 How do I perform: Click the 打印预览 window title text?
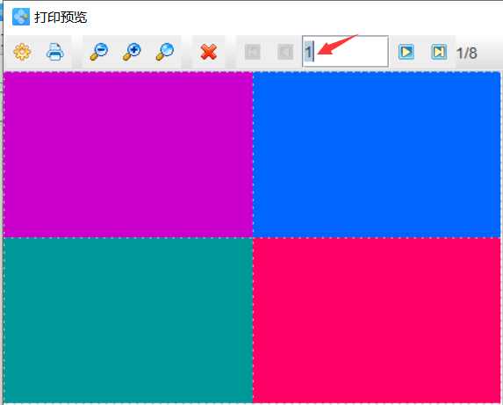point(61,17)
